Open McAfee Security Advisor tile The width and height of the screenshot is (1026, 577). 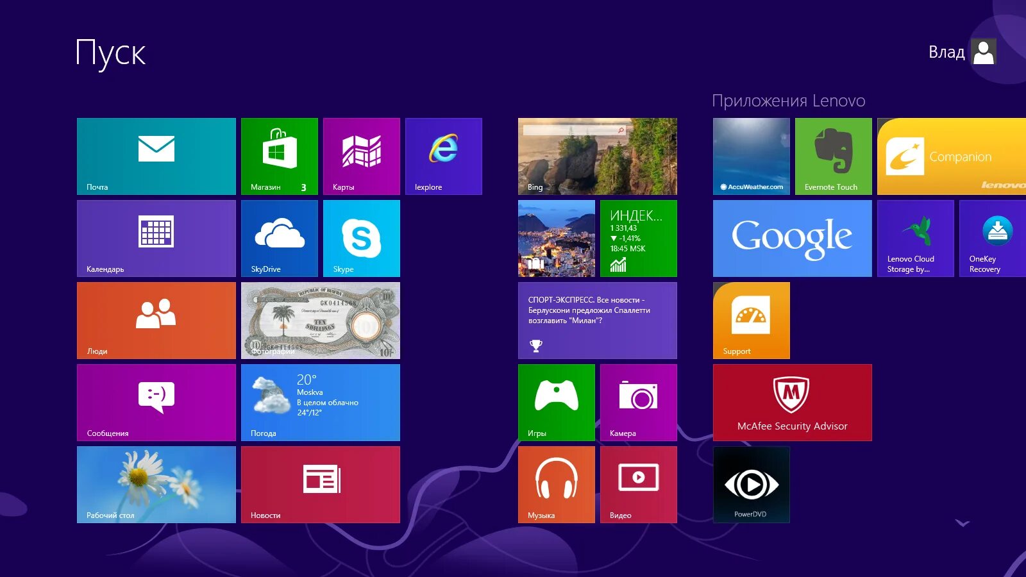coord(793,403)
